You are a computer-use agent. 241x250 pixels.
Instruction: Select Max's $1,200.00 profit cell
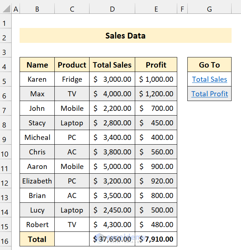156,94
